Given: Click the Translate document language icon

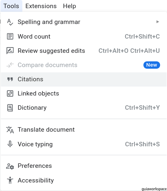Looking at the screenshot, I should point(10,130).
